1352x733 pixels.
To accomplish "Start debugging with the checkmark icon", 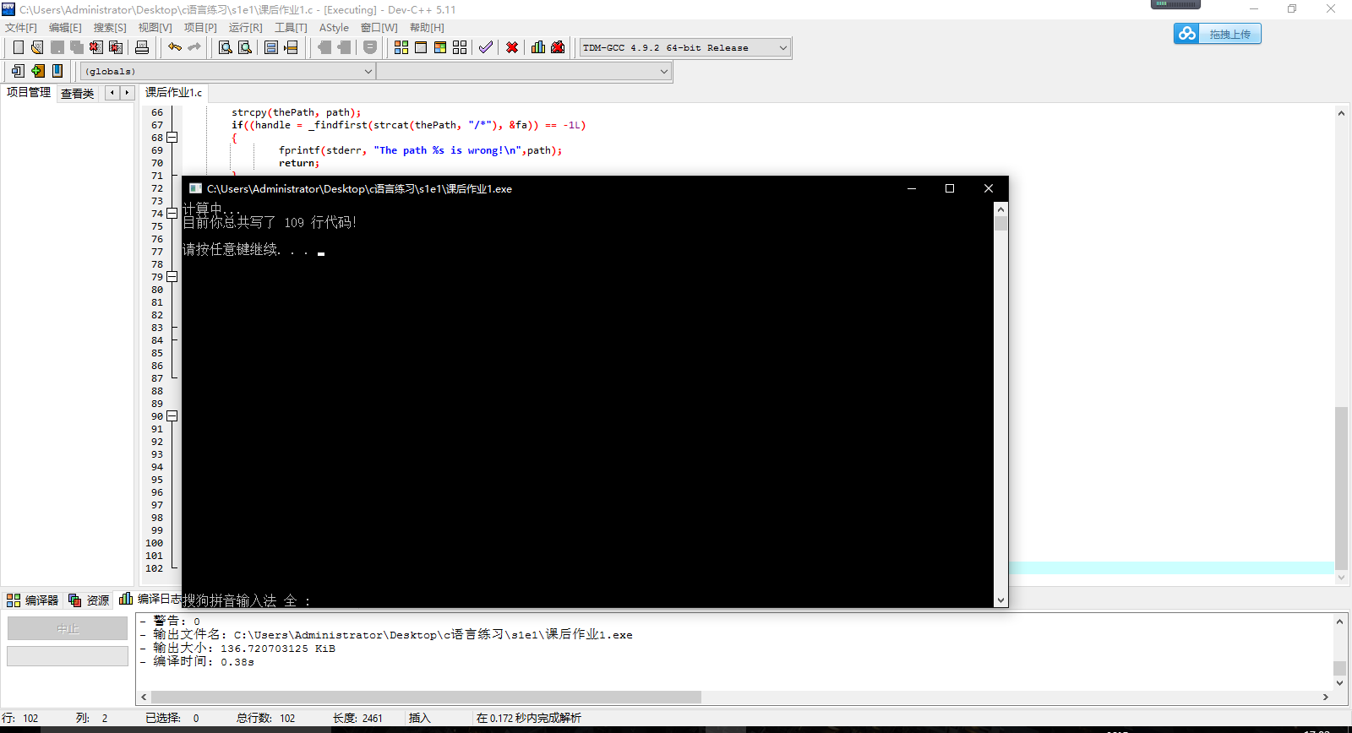I will pyautogui.click(x=486, y=47).
